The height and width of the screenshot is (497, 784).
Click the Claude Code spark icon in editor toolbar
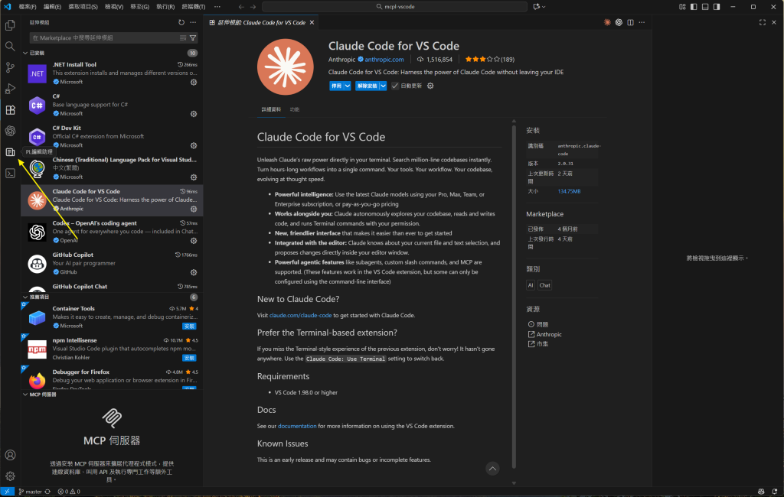[607, 22]
